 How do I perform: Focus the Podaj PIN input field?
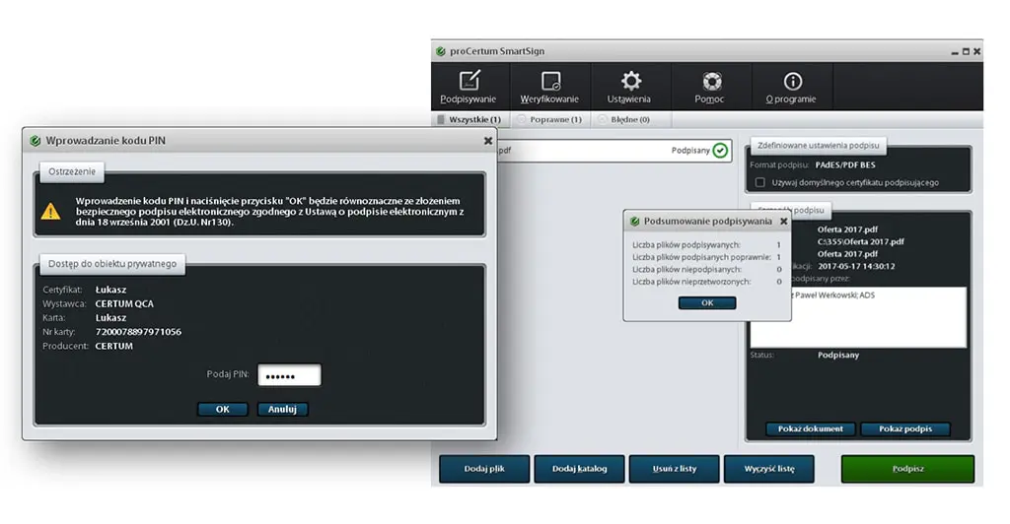click(289, 375)
